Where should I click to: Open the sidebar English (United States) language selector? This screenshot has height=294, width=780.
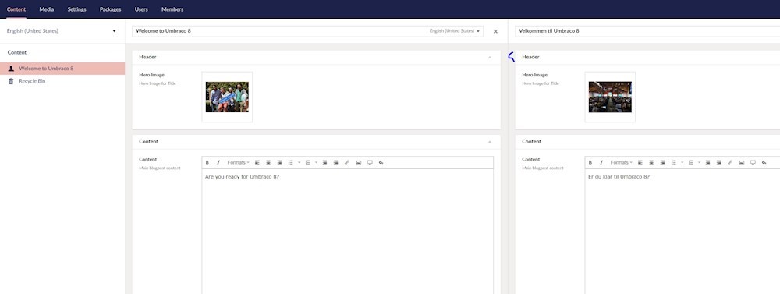(61, 31)
